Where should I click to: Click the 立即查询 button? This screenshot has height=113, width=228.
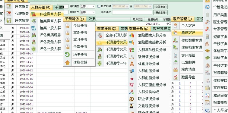[x=160, y=7]
